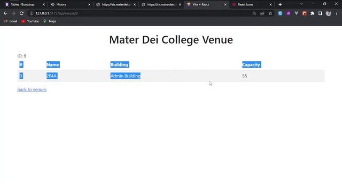Open the zoom magnifier icon

click(254, 13)
